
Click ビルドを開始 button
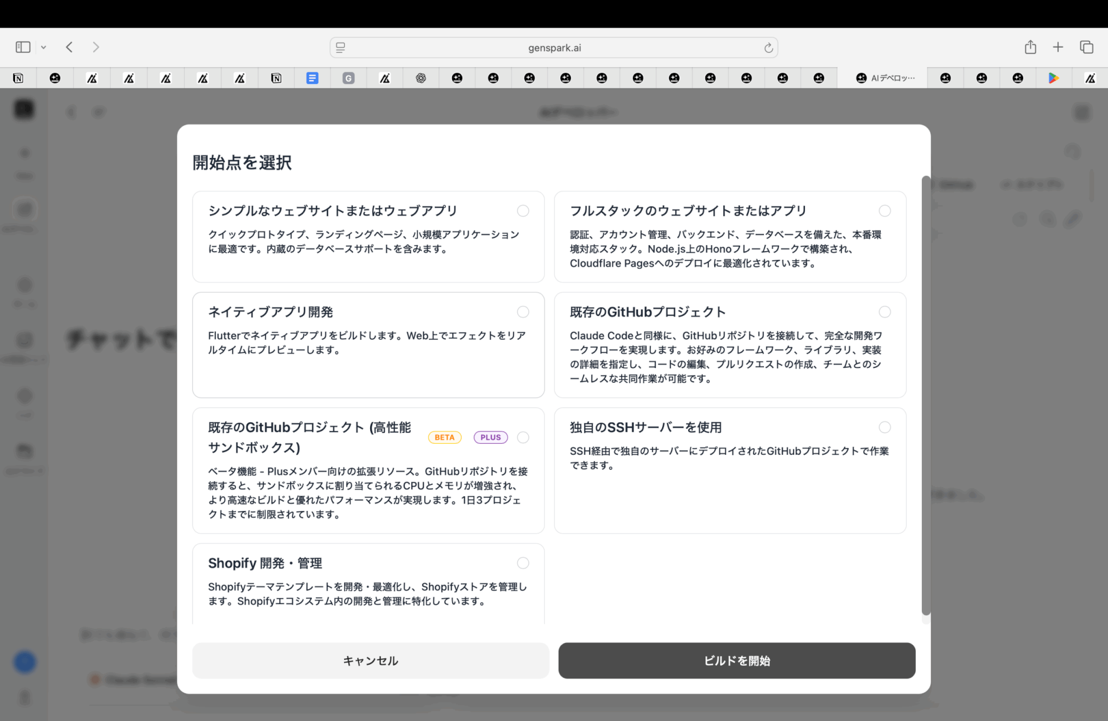[737, 660]
